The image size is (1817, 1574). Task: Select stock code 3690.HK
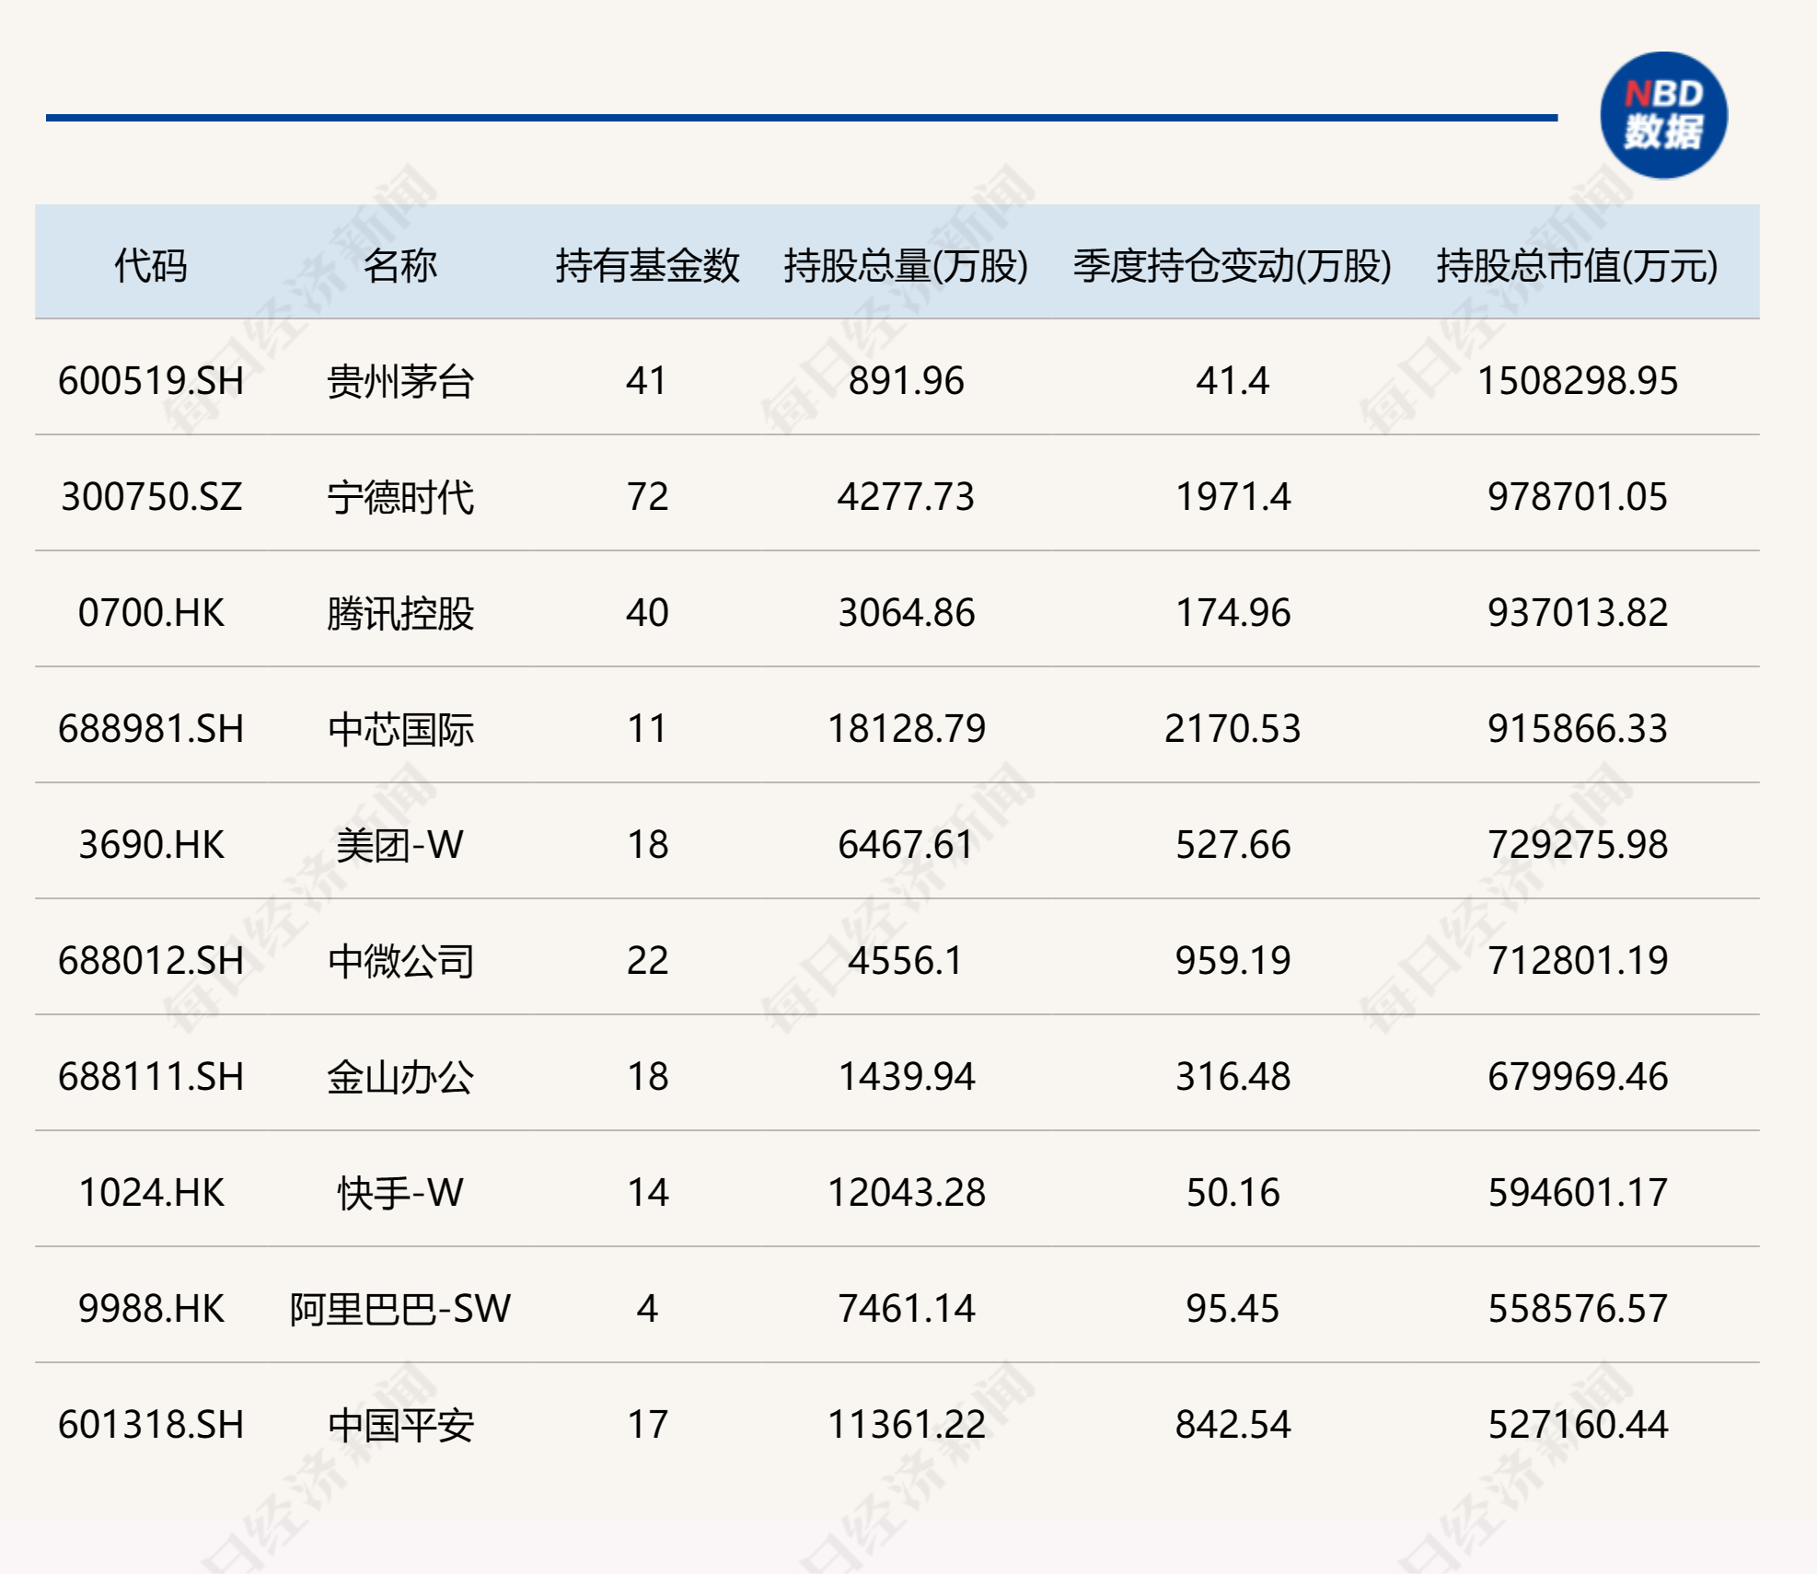coord(151,845)
